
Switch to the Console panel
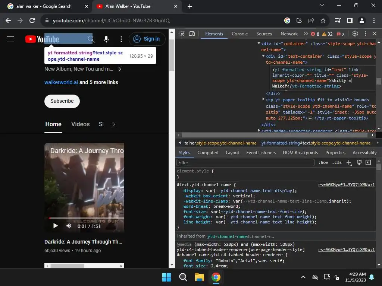pos(240,34)
